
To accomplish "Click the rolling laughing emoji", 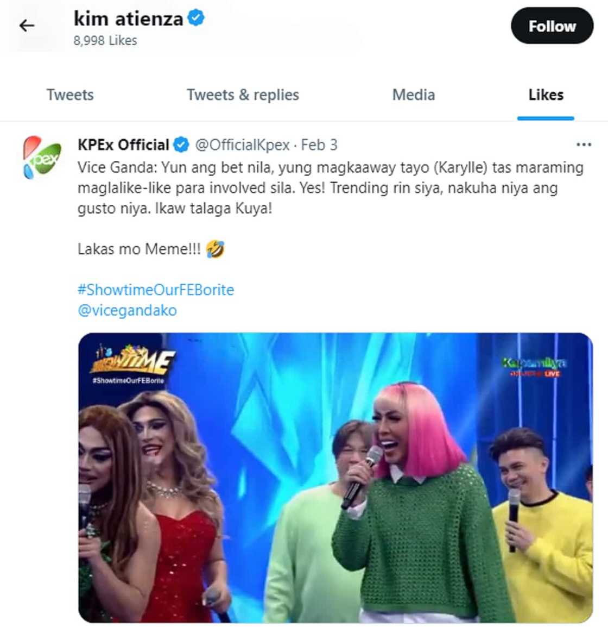I will pos(215,249).
